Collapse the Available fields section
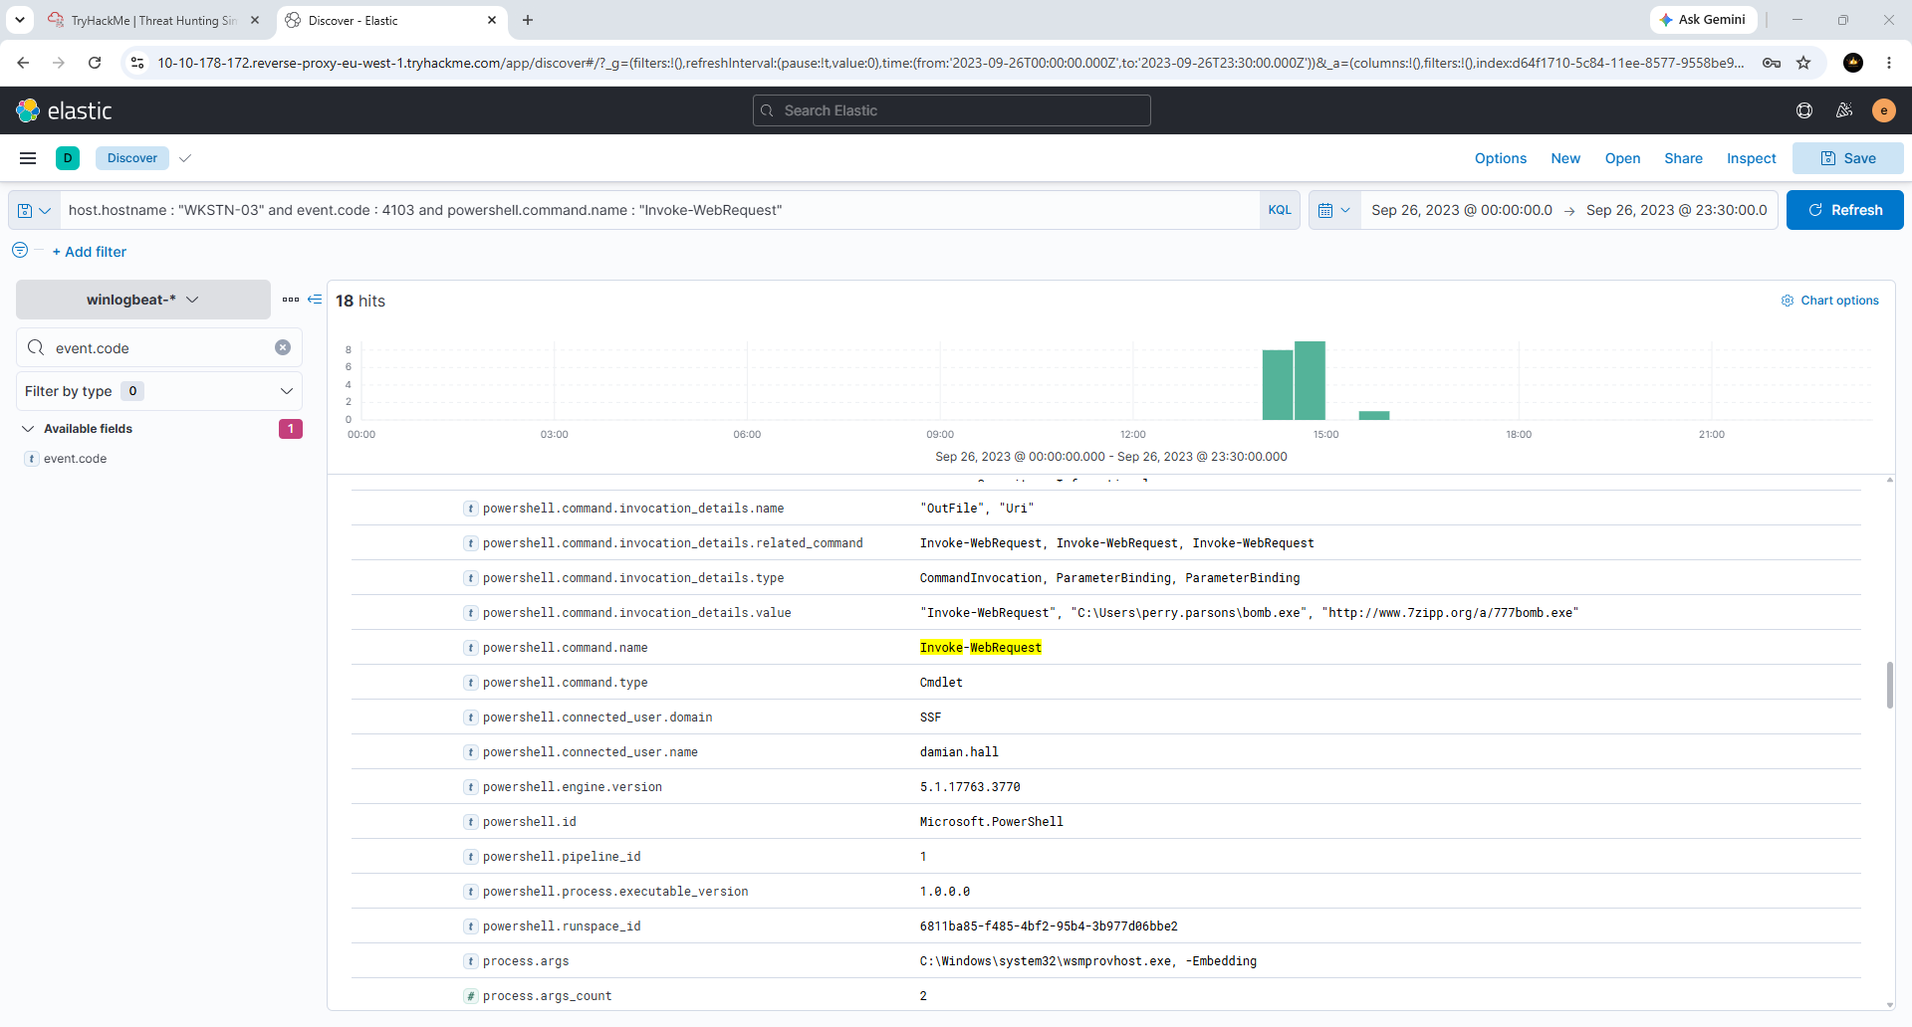The image size is (1912, 1027). point(28,429)
